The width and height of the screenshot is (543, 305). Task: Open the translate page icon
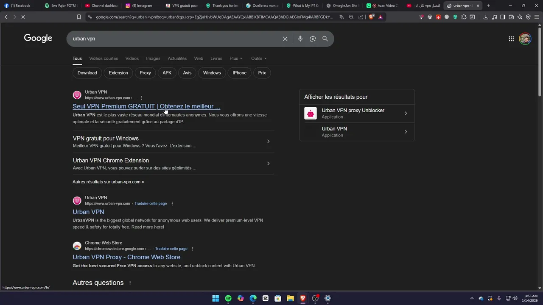[x=341, y=17]
